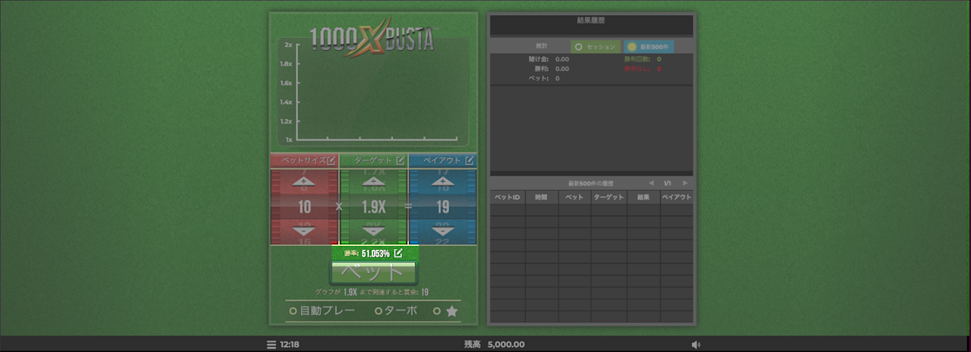Click the 12:18 clock in bottom bar
The image size is (971, 352).
[x=290, y=344]
